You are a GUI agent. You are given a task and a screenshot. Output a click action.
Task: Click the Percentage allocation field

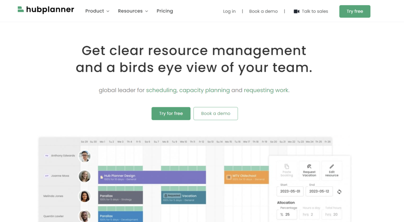[287, 215]
